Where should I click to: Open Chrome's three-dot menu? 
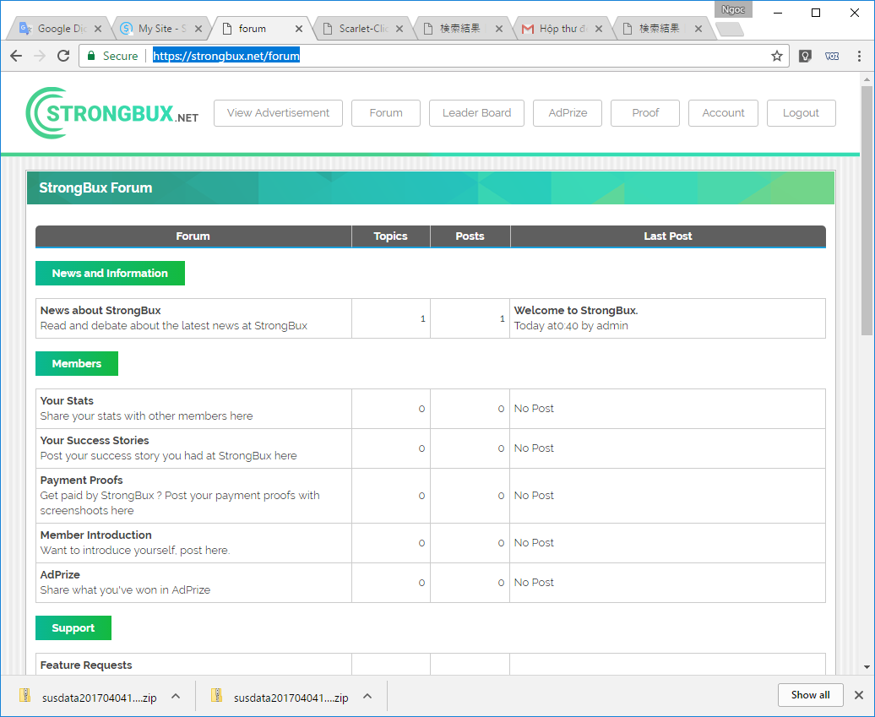859,56
